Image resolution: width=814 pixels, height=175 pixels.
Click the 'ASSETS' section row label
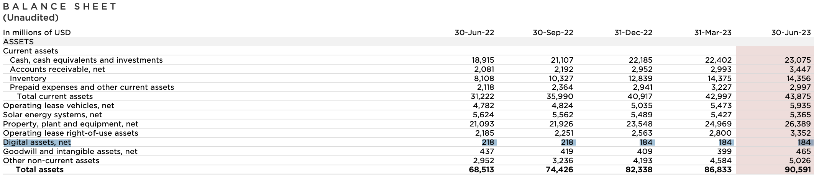(x=18, y=42)
